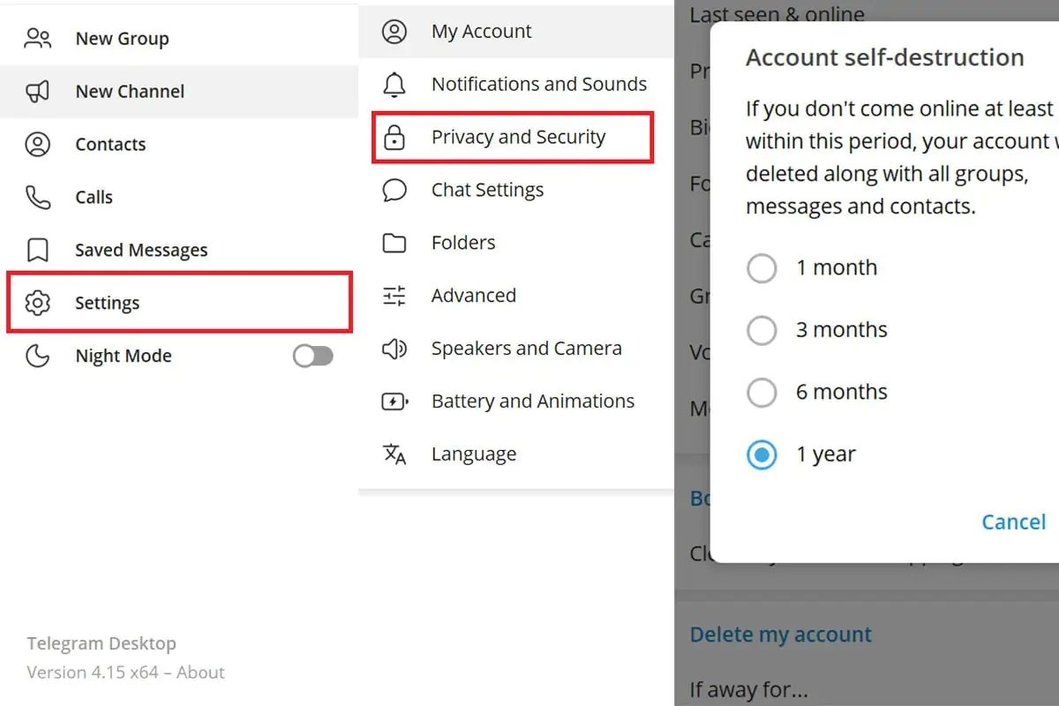Click Cancel in the self-destruction dialog
Viewport: 1059px width, 706px height.
(x=1014, y=522)
